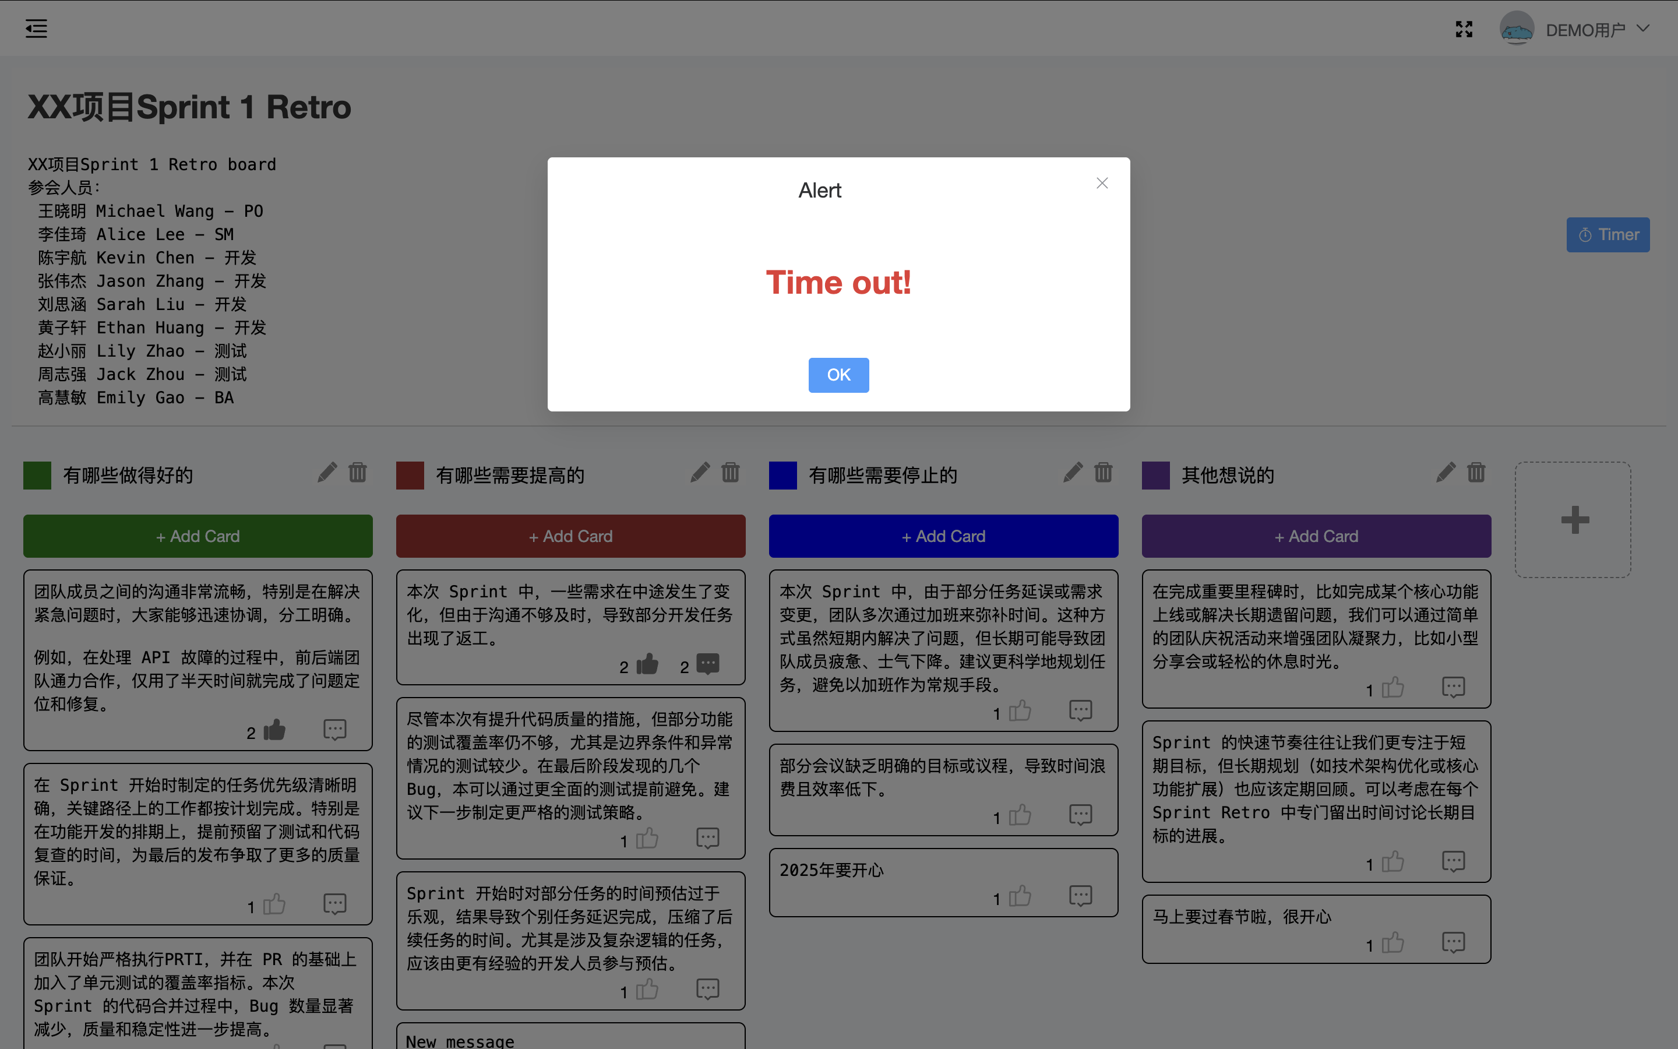The height and width of the screenshot is (1049, 1678).
Task: Click the dark red column color swatch
Action: click(x=410, y=475)
